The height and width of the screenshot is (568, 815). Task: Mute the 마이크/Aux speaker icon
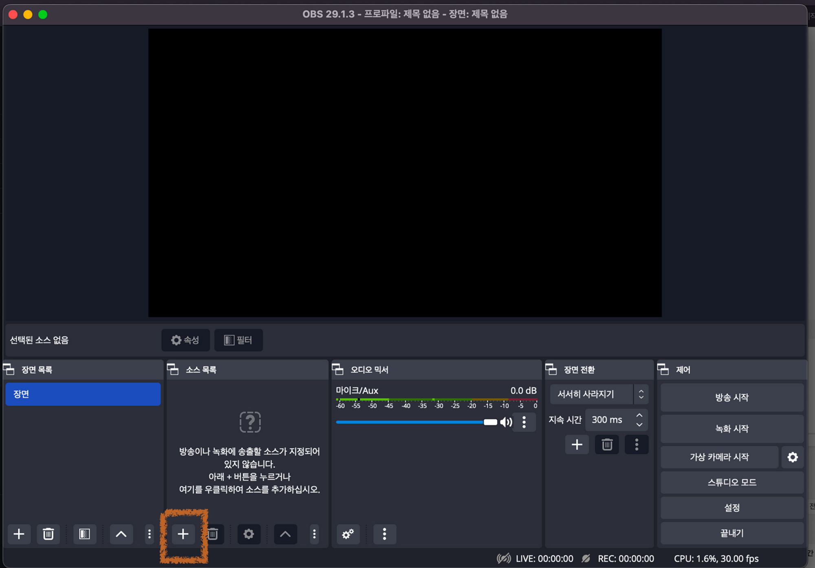click(x=506, y=422)
